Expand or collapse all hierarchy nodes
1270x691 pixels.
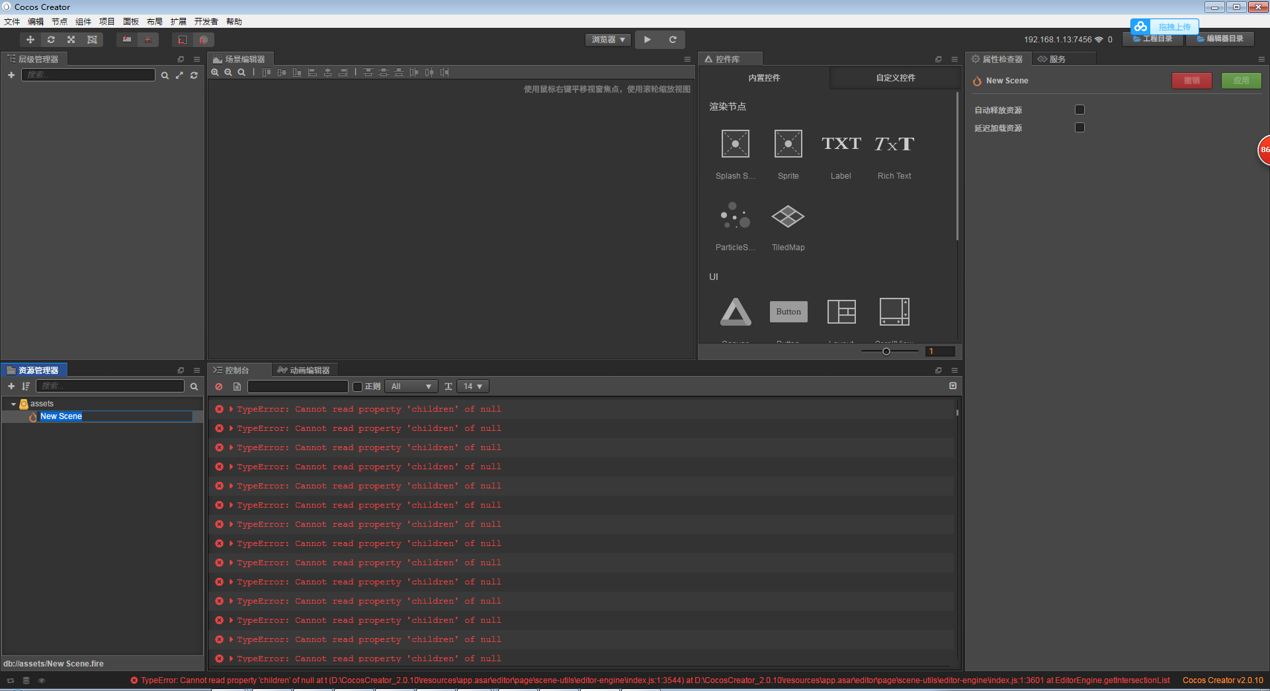tap(179, 75)
